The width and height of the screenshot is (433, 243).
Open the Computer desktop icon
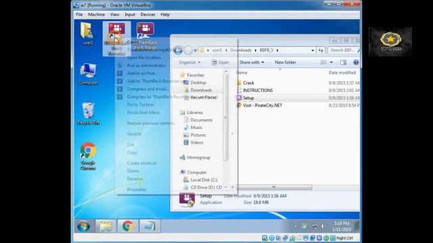coord(88,74)
